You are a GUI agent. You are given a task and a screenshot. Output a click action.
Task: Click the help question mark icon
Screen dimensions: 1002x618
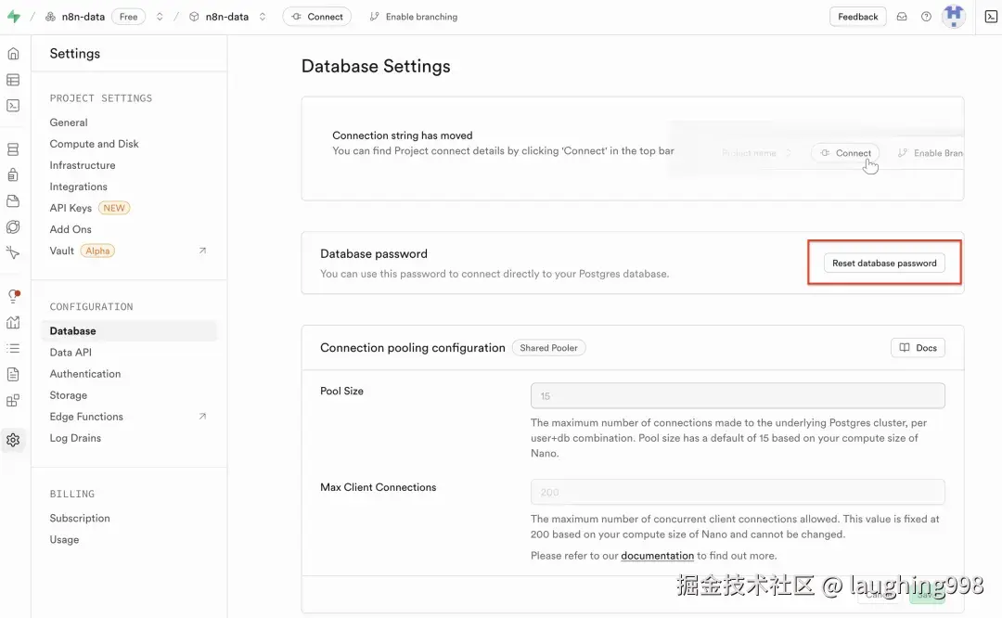coord(926,17)
